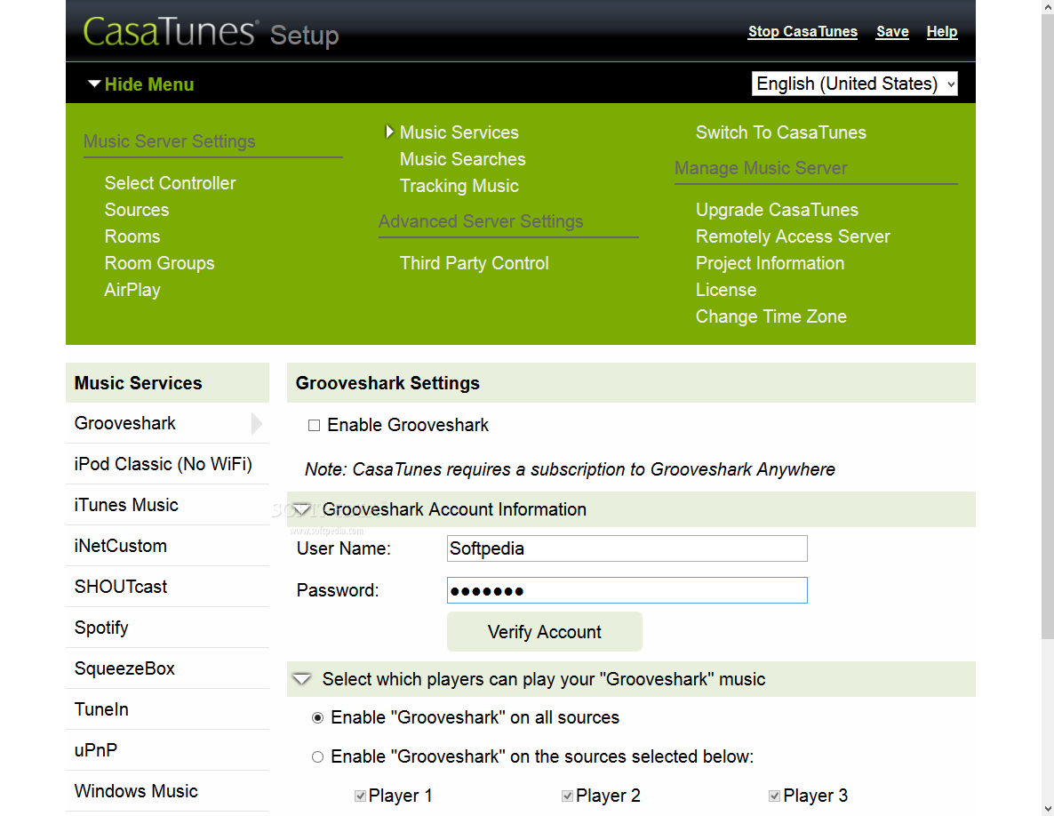Click Grooveshark Anywhere subscription note text
The image size is (1054, 816).
click(x=570, y=469)
